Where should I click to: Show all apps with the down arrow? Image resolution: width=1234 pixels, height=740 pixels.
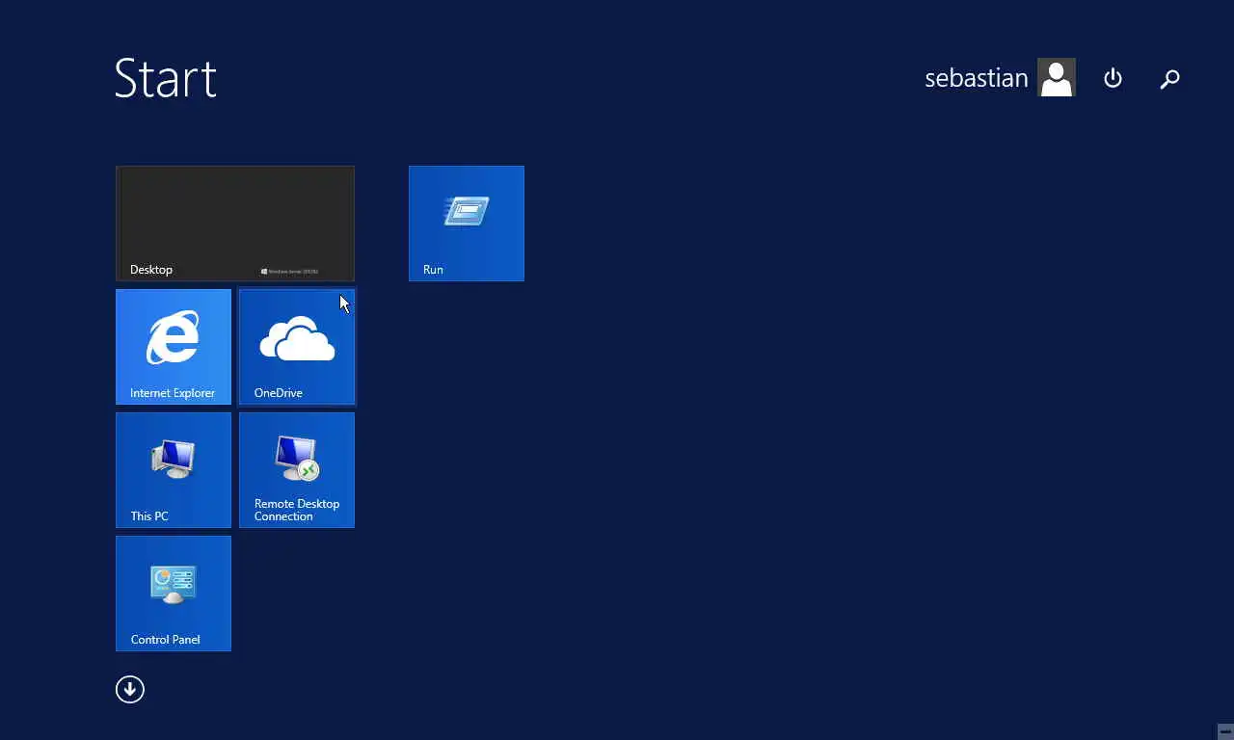click(130, 689)
